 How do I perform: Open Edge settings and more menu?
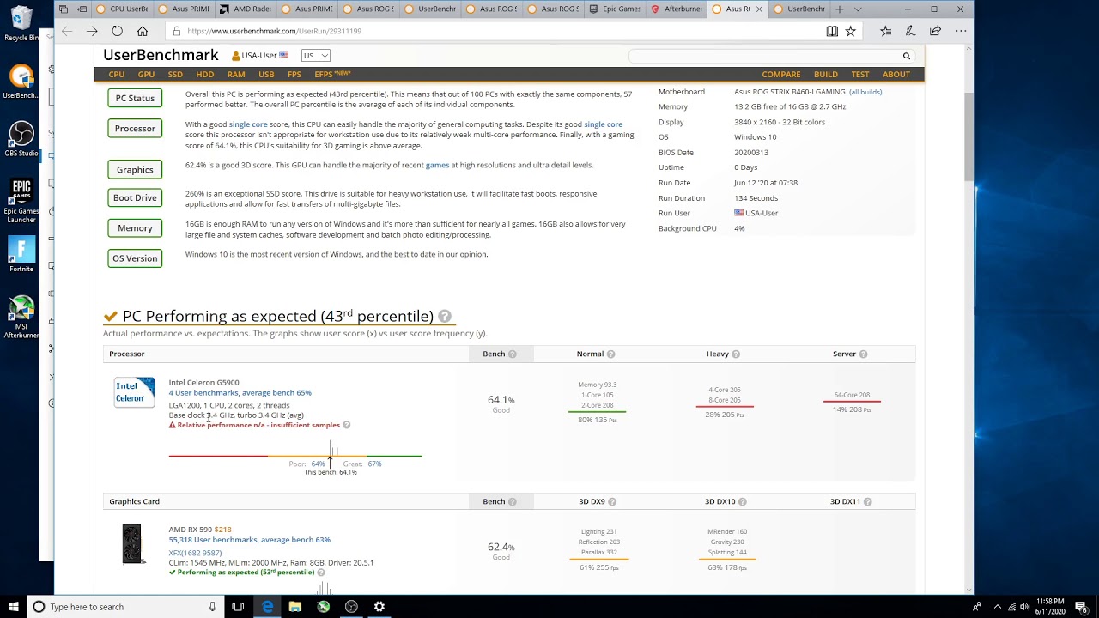pos(960,31)
